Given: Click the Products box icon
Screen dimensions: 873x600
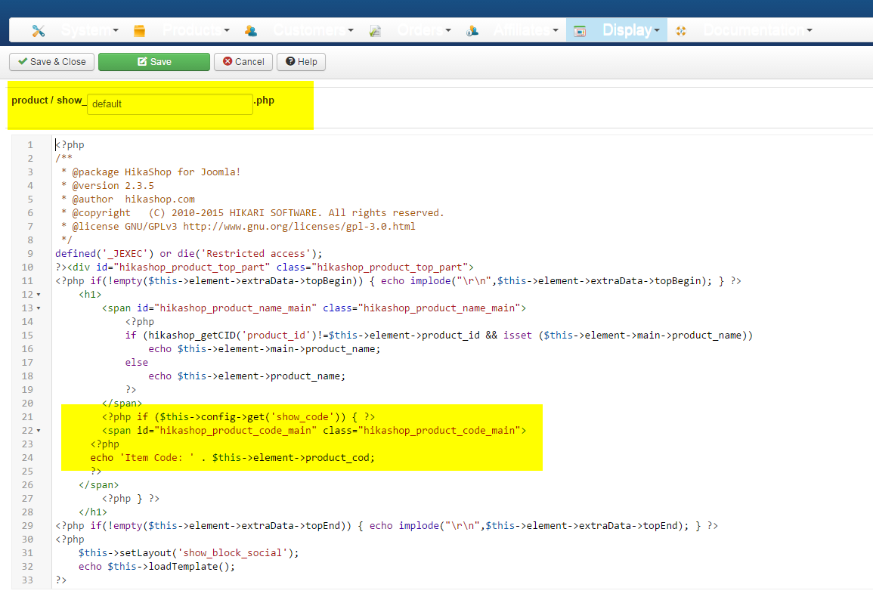Looking at the screenshot, I should 139,31.
